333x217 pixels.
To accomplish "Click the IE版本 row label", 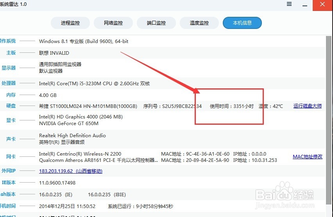I will pyautogui.click(x=9, y=182).
